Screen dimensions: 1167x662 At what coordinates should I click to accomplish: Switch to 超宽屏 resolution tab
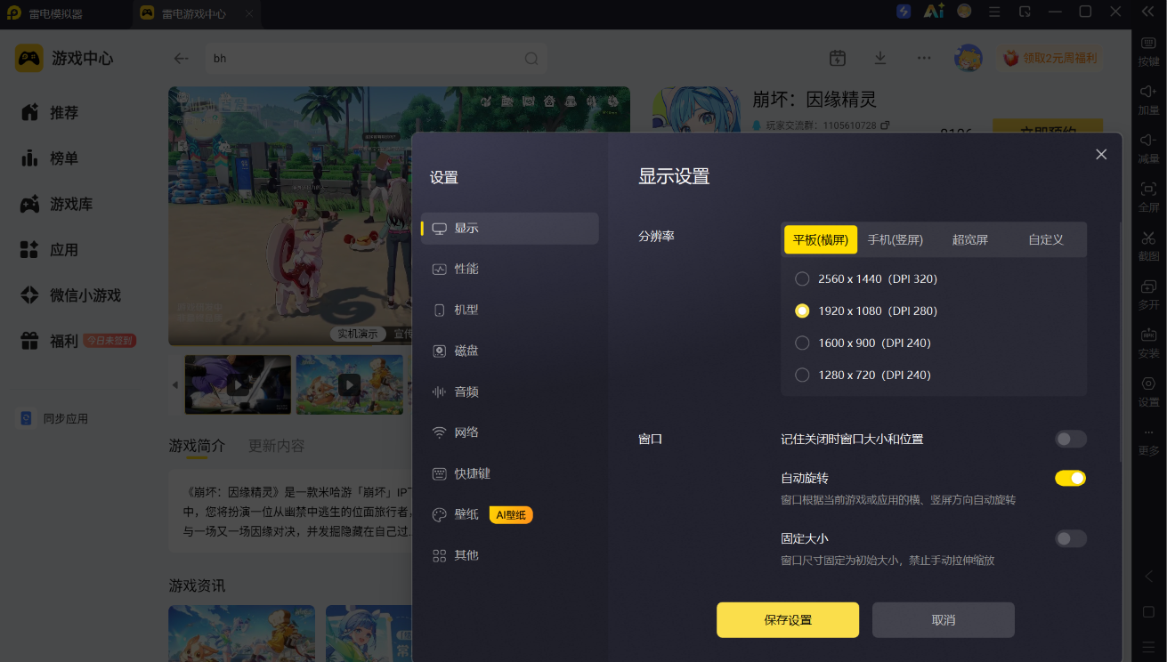pyautogui.click(x=970, y=239)
